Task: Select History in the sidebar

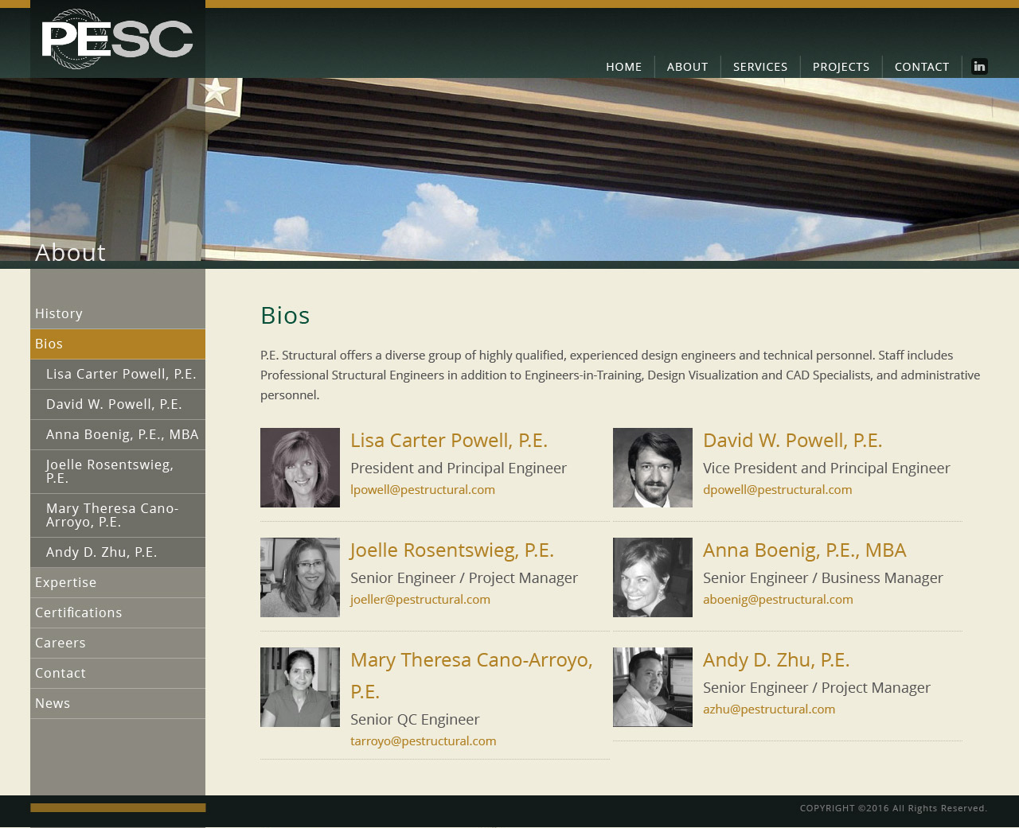Action: [x=118, y=314]
